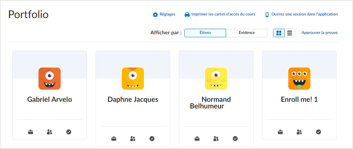
Task: Click the checkmark icon on Daphne Jacques' card
Action: pos(152,139)
